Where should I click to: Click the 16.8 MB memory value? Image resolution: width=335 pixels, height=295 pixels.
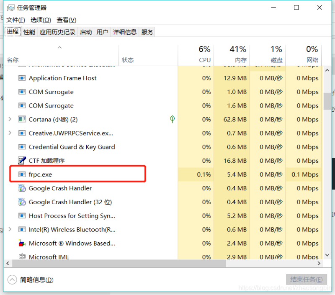point(235,161)
